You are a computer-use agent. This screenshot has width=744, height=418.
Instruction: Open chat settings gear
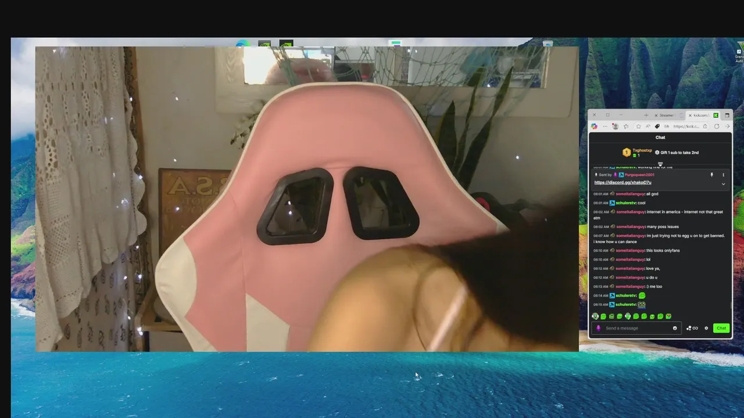point(706,328)
